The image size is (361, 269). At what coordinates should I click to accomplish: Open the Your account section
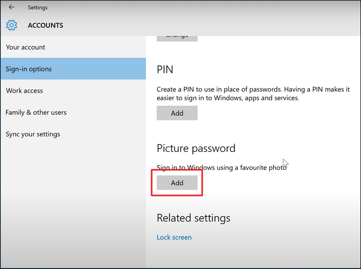[26, 47]
